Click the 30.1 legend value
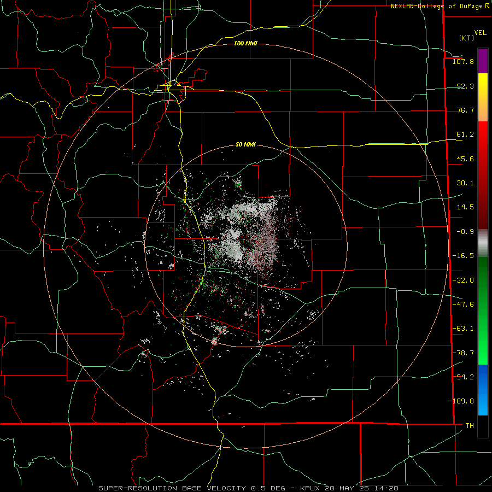Image resolution: width=492 pixels, height=492 pixels. pos(465,183)
